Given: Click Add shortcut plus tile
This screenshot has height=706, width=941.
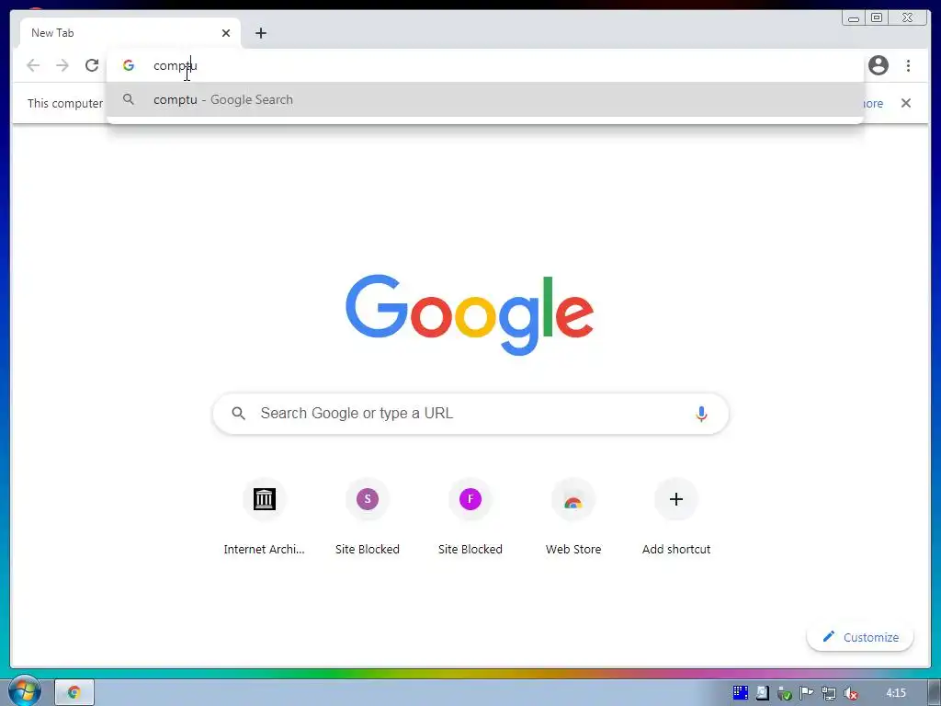Looking at the screenshot, I should pos(676,499).
